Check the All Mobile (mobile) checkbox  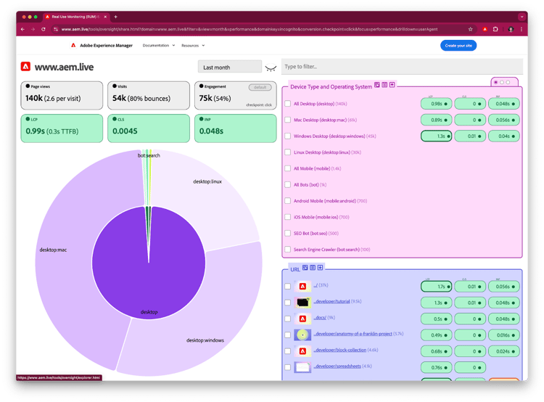(288, 168)
